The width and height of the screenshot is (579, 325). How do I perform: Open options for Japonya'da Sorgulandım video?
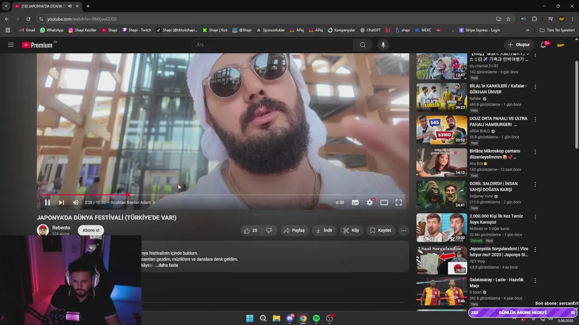[535, 249]
